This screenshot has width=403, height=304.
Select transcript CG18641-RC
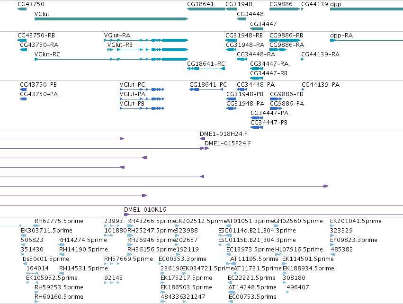(206, 69)
